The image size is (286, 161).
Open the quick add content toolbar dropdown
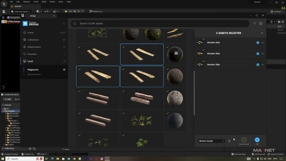[x=39, y=11]
